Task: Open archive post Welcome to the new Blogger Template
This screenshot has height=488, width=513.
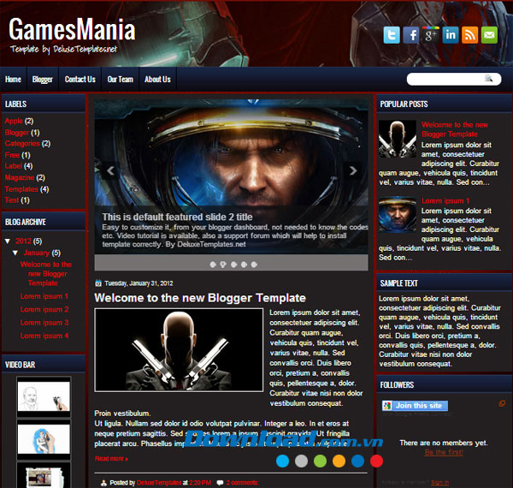Action: coord(46,274)
